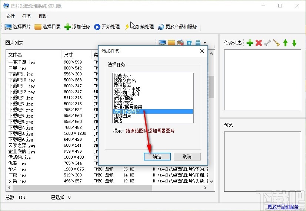
Task: Move task down with green down arrow
Action: [x=294, y=43]
